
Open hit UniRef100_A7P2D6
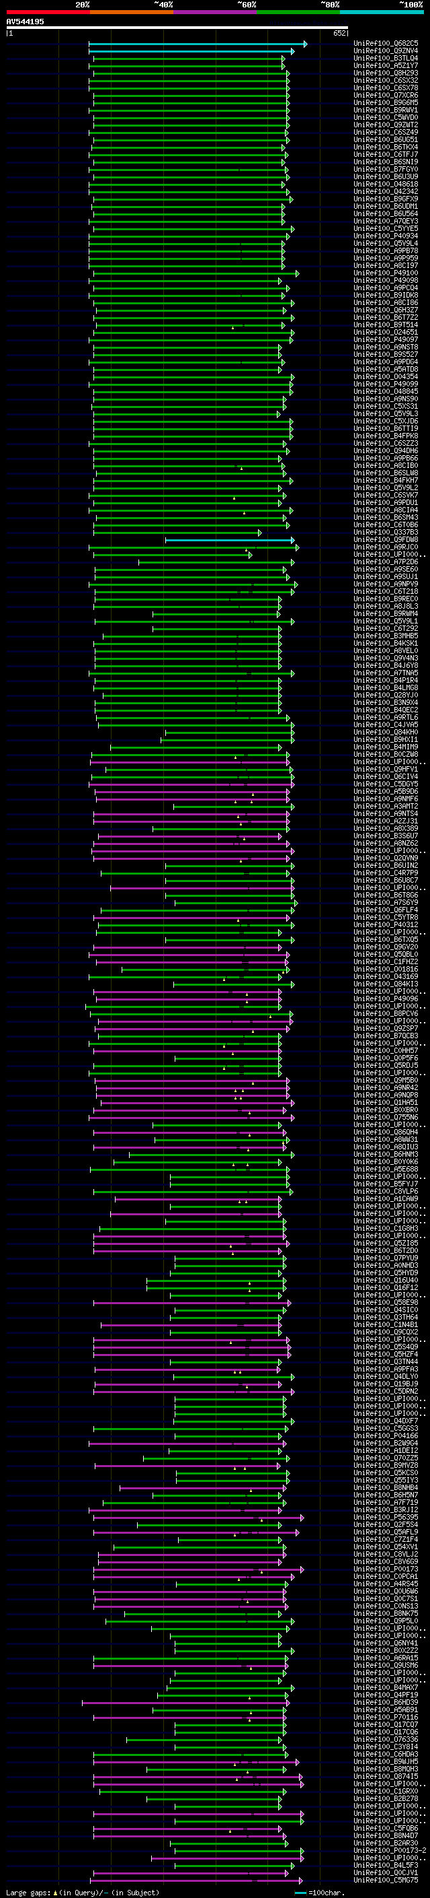pyautogui.click(x=386, y=562)
